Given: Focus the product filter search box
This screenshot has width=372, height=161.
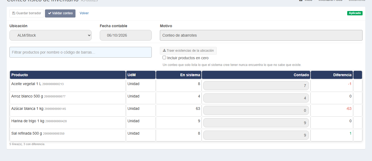Looking at the screenshot, I should click(x=81, y=52).
